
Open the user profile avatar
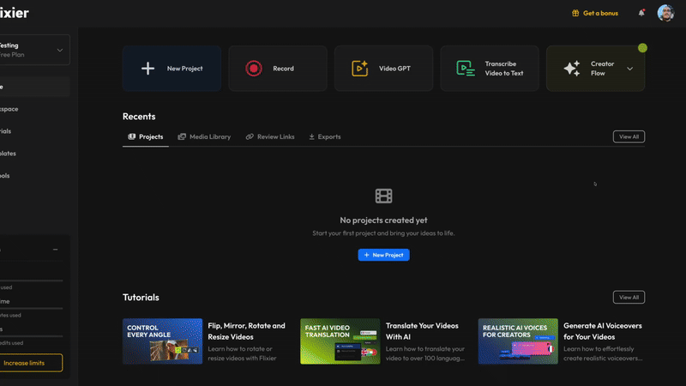point(665,13)
